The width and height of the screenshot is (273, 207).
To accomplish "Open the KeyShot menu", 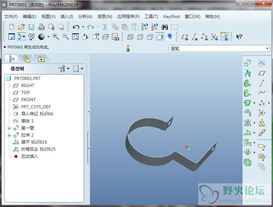I will click(171, 17).
